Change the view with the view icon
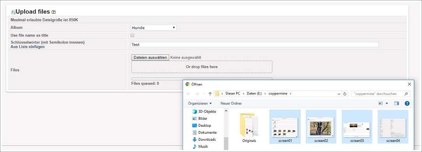422x152 pixels. coord(381,103)
